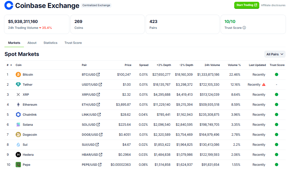This screenshot has width=300, height=169.
Task: Click the XRP coin icon
Action: pyautogui.click(x=18, y=95)
